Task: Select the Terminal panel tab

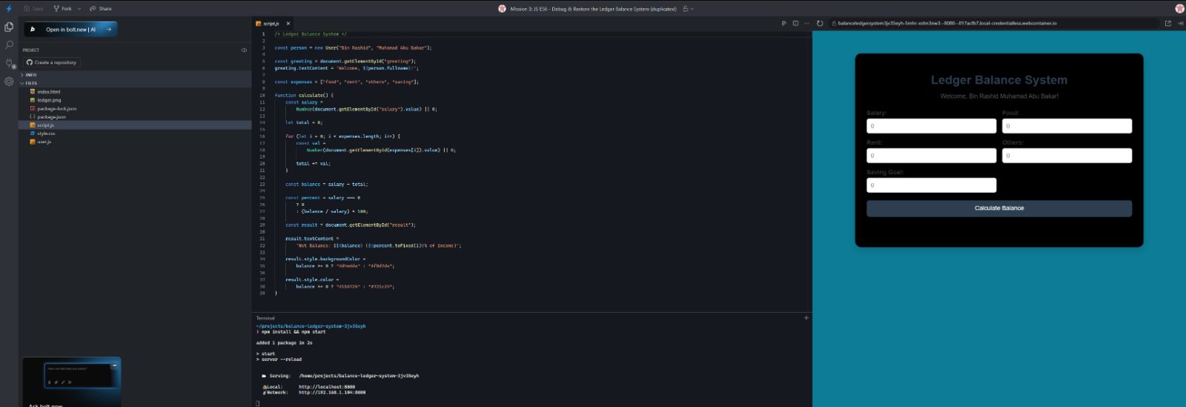Action: [265, 318]
